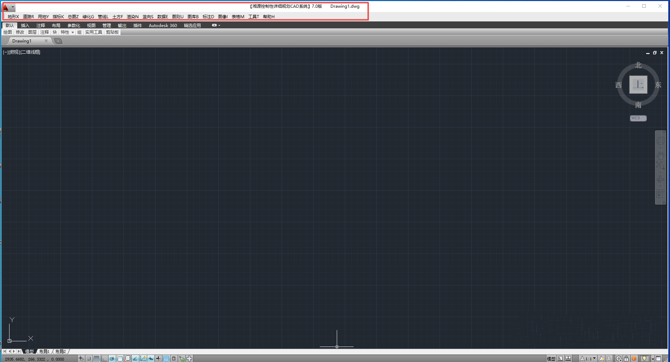
Task: Expand the 图层 ribbon panel
Action: 32,32
